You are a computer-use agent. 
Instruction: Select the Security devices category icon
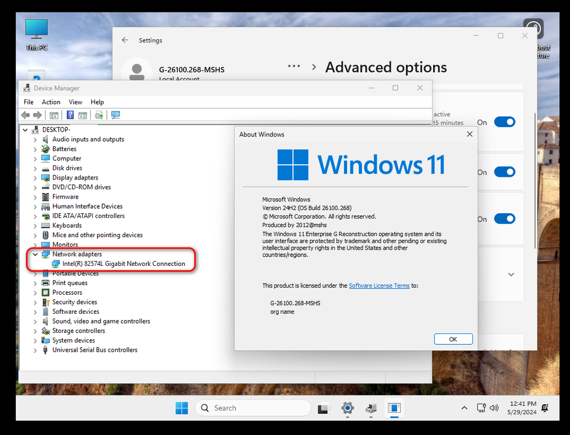tap(46, 302)
